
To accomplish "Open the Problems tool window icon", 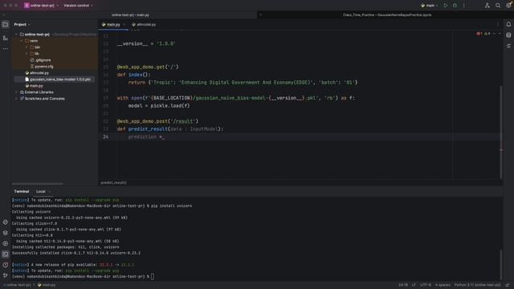I will click(x=6, y=265).
